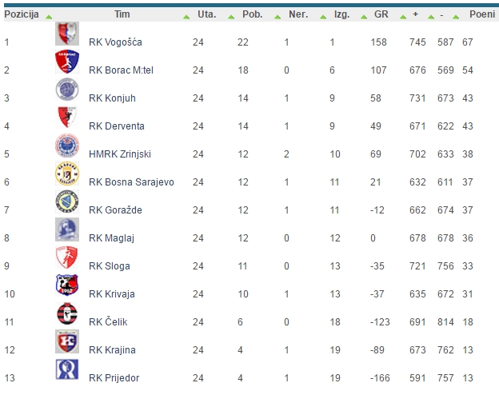Click the Tim column header
The width and height of the screenshot is (499, 395).
point(122,15)
